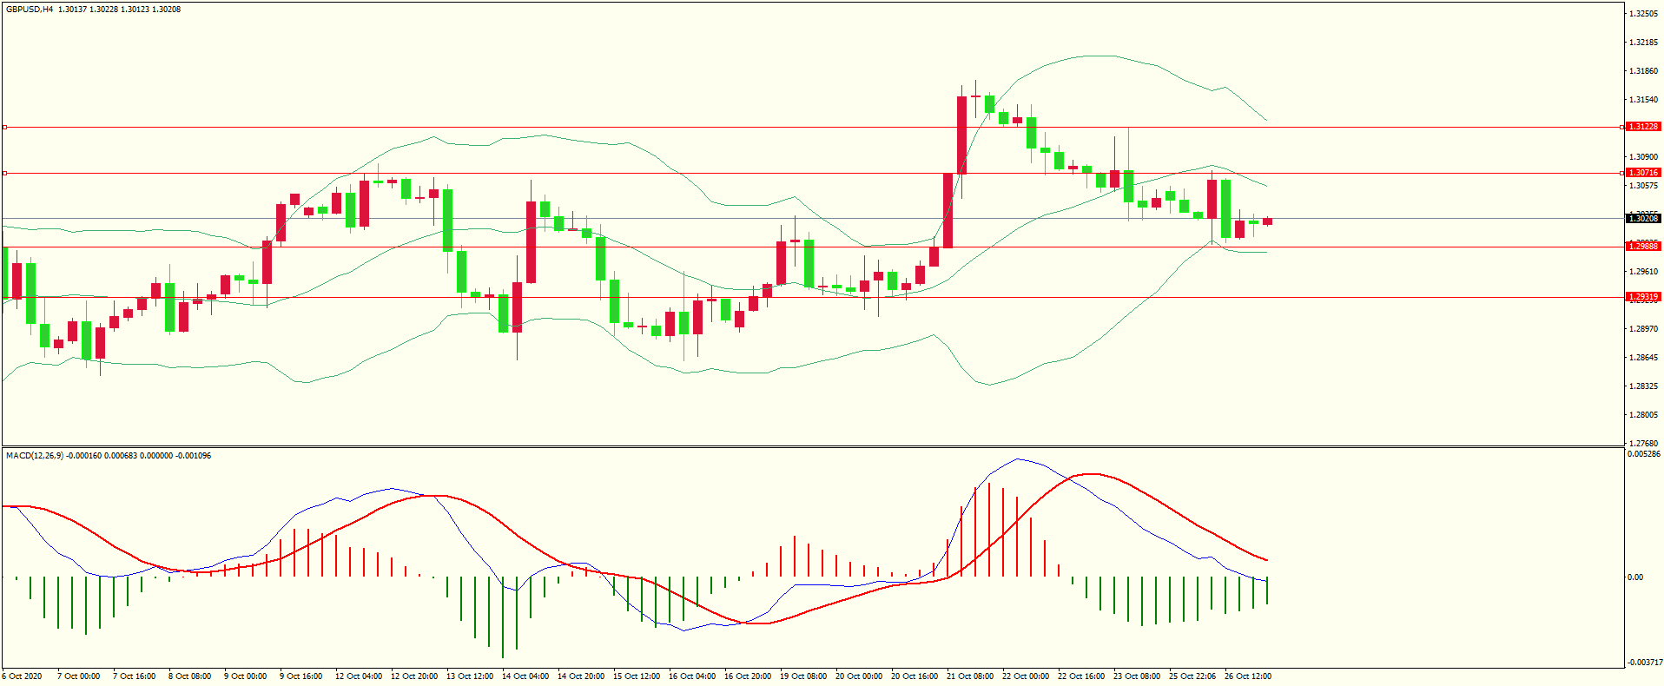Click the red 1.29888 price tag
Screen dimensions: 1664x686
(x=1643, y=247)
